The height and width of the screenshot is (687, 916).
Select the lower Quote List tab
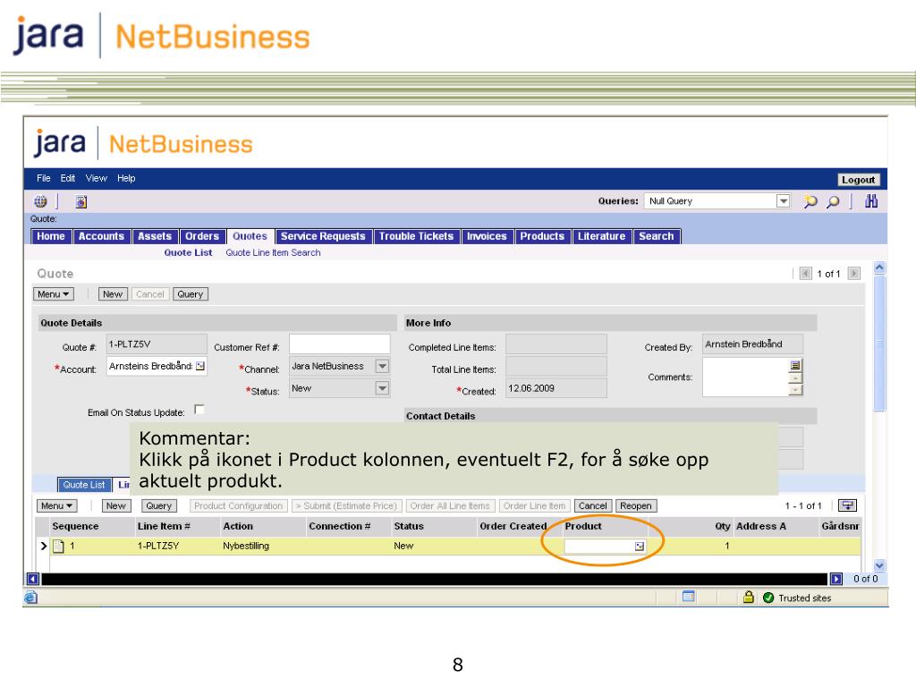[x=84, y=485]
